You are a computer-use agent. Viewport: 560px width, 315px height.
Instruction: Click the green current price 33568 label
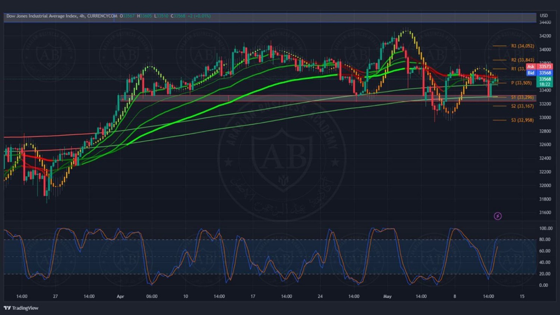pyautogui.click(x=545, y=79)
